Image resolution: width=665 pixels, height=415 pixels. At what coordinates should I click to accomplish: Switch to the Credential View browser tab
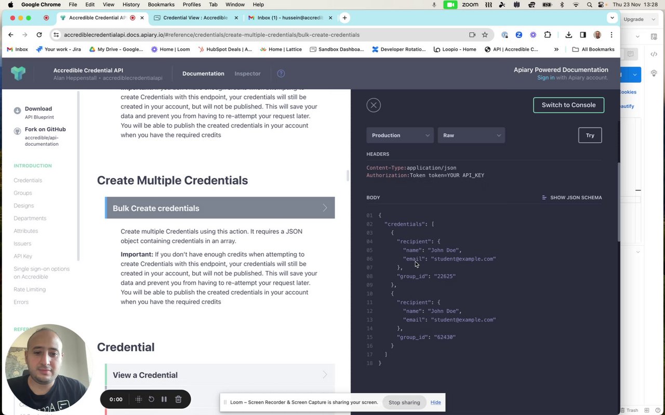pos(196,18)
